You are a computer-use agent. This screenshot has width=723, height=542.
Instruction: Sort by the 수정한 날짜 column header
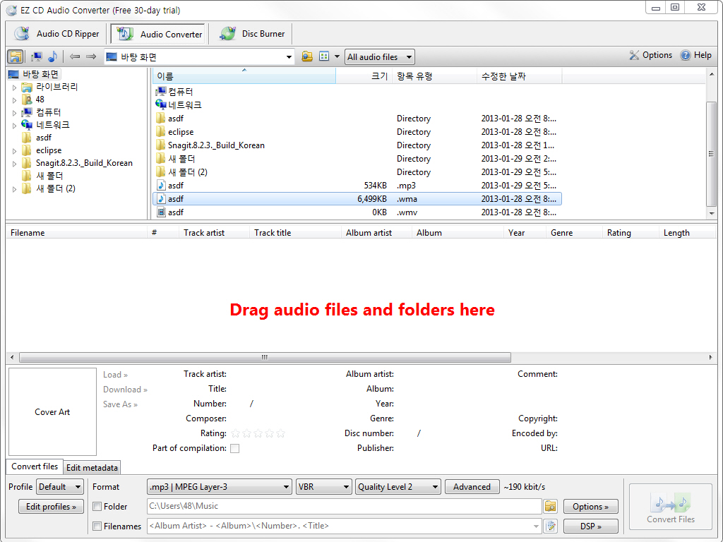click(x=519, y=76)
